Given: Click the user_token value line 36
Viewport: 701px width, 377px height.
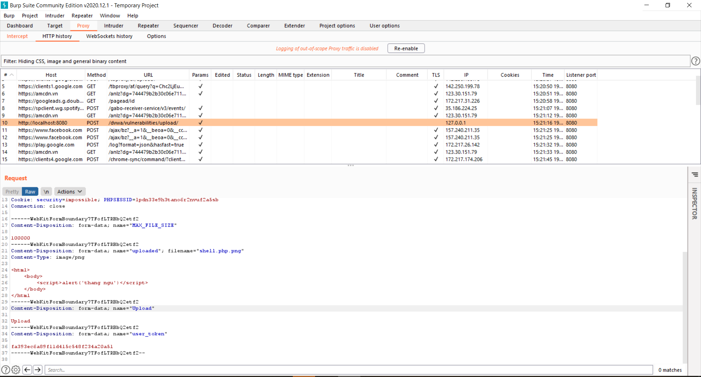Looking at the screenshot, I should tap(62, 346).
